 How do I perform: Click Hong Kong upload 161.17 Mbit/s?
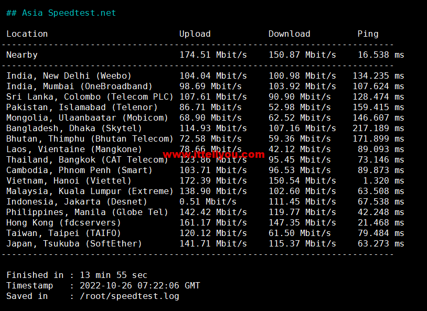click(213, 223)
